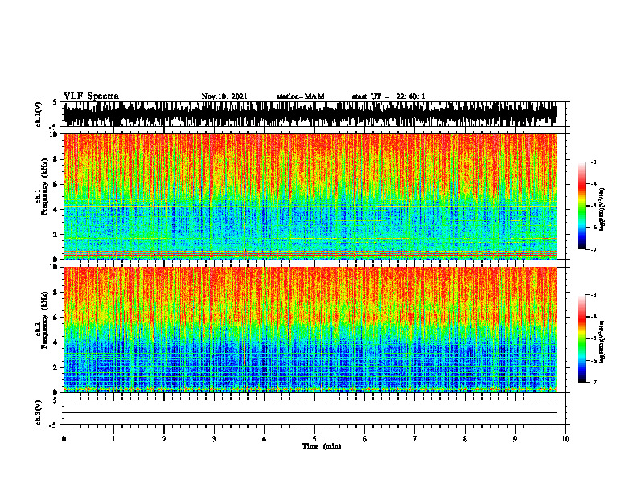Click the "station=MAM" header label

pyautogui.click(x=300, y=96)
